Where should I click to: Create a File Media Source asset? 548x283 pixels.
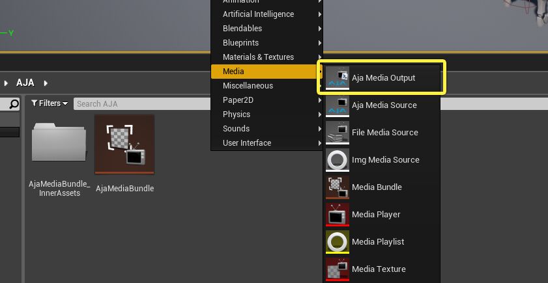(x=381, y=132)
